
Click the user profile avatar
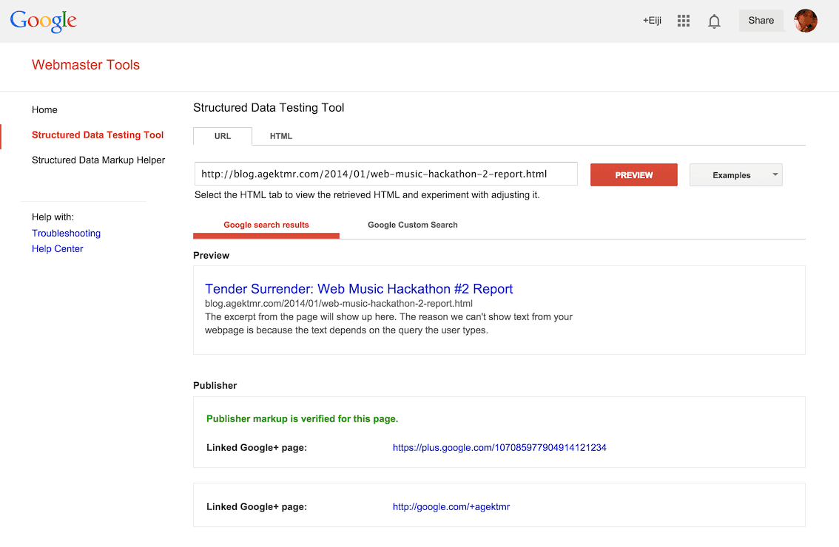coord(806,21)
